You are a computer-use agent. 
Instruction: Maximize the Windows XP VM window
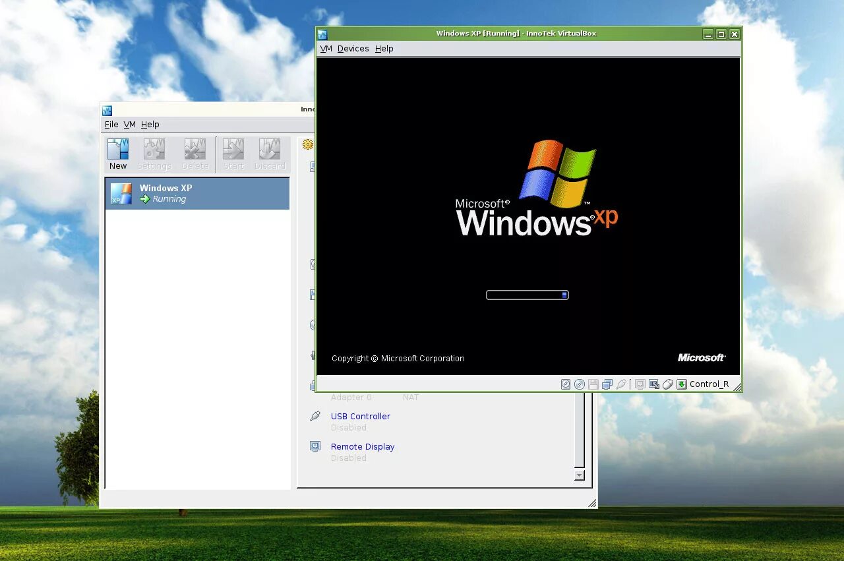721,34
